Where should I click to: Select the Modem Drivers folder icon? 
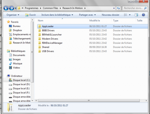point(39,39)
